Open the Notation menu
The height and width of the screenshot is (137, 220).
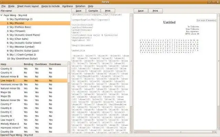tap(80, 6)
